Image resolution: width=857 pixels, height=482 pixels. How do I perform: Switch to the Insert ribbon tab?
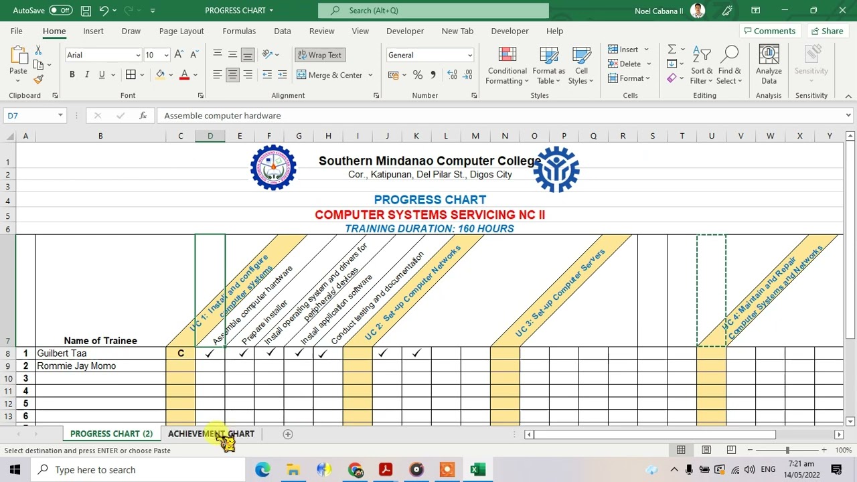pyautogui.click(x=93, y=31)
